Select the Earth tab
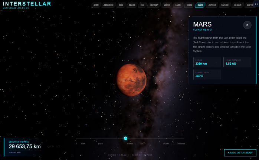259x160 pixels. (x=178, y=5)
